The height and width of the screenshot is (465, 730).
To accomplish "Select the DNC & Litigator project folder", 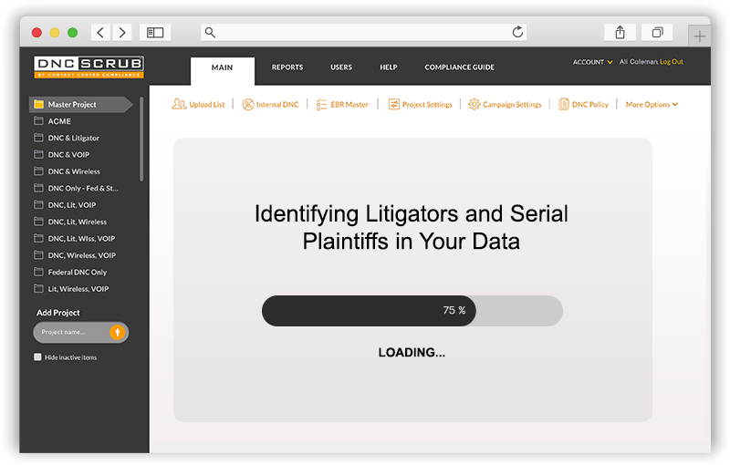I will [x=73, y=138].
